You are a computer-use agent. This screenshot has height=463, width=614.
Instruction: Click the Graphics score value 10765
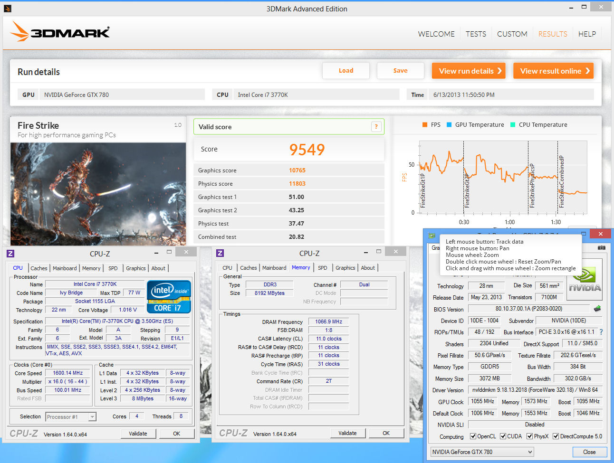coord(297,170)
